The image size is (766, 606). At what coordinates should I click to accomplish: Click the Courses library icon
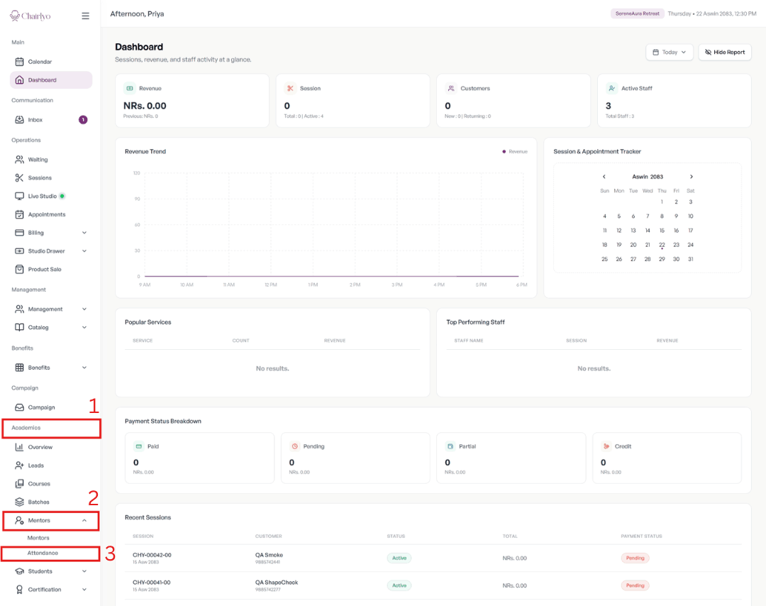point(20,484)
